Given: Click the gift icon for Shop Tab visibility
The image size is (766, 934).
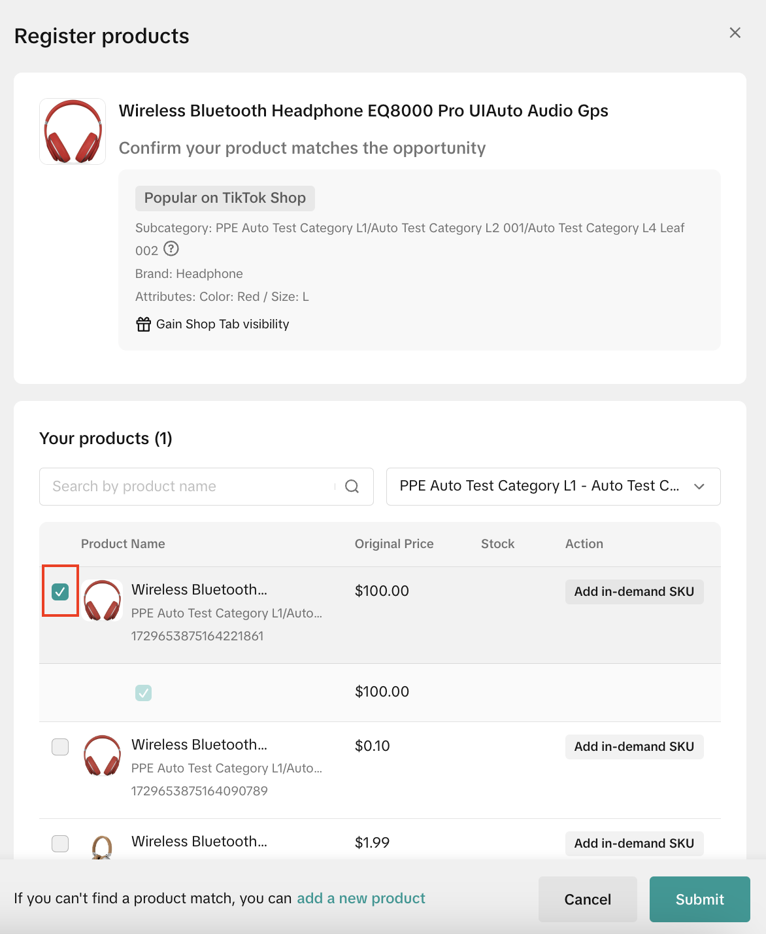Looking at the screenshot, I should pos(143,324).
